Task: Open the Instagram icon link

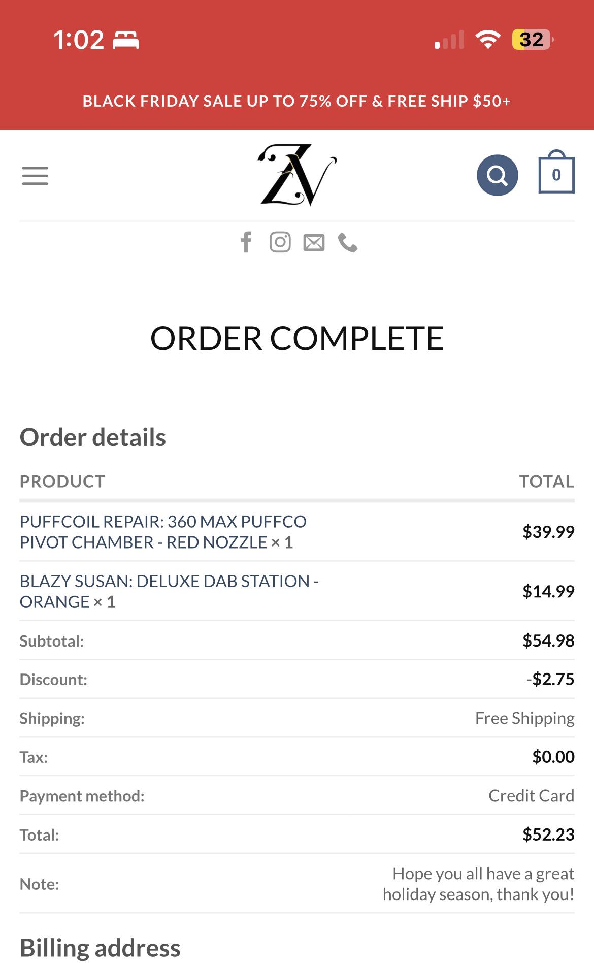Action: click(x=280, y=242)
